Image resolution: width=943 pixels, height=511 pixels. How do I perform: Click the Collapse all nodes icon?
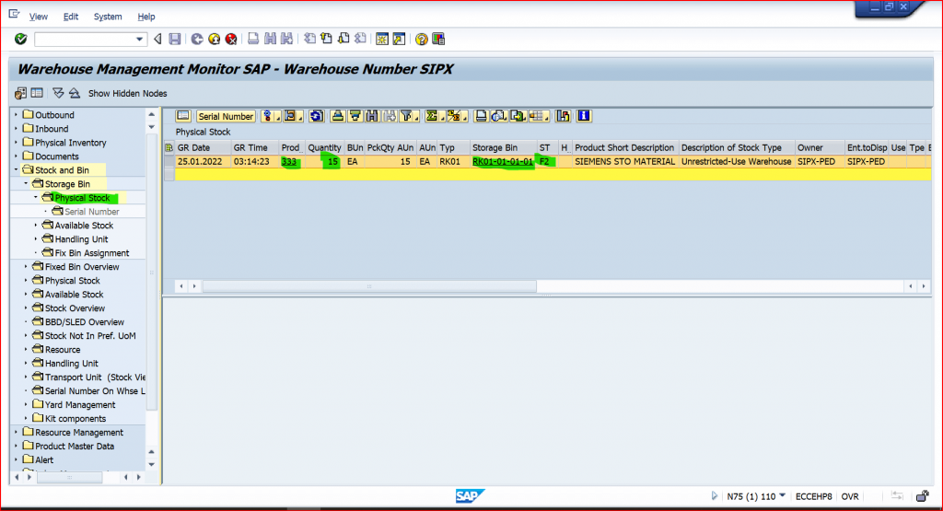tap(75, 93)
